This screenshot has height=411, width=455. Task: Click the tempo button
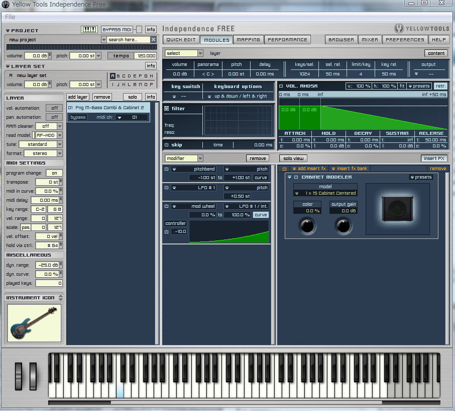coord(121,55)
